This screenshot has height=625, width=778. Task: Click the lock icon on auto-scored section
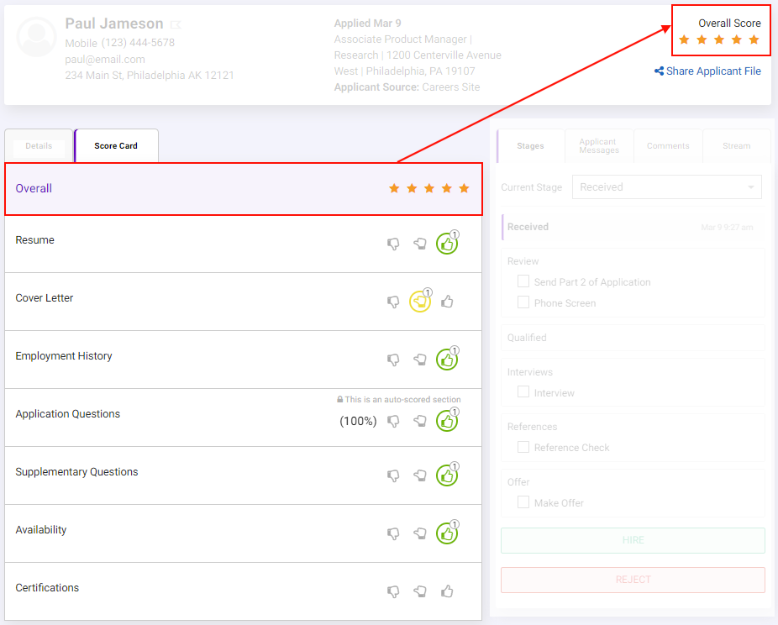click(x=340, y=399)
